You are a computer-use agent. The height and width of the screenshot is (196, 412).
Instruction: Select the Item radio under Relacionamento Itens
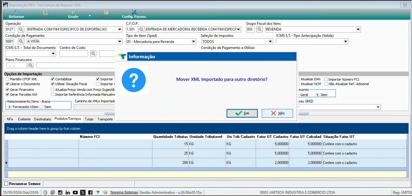(42, 107)
